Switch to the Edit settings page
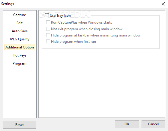 coord(19,23)
